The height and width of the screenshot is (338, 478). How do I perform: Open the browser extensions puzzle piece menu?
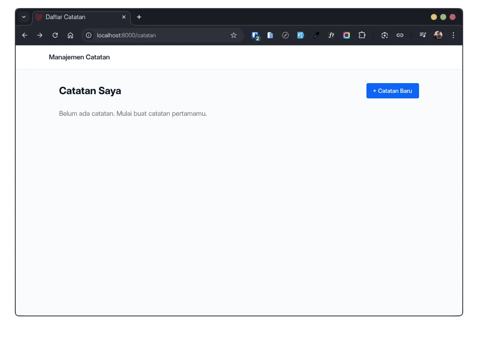(x=362, y=35)
